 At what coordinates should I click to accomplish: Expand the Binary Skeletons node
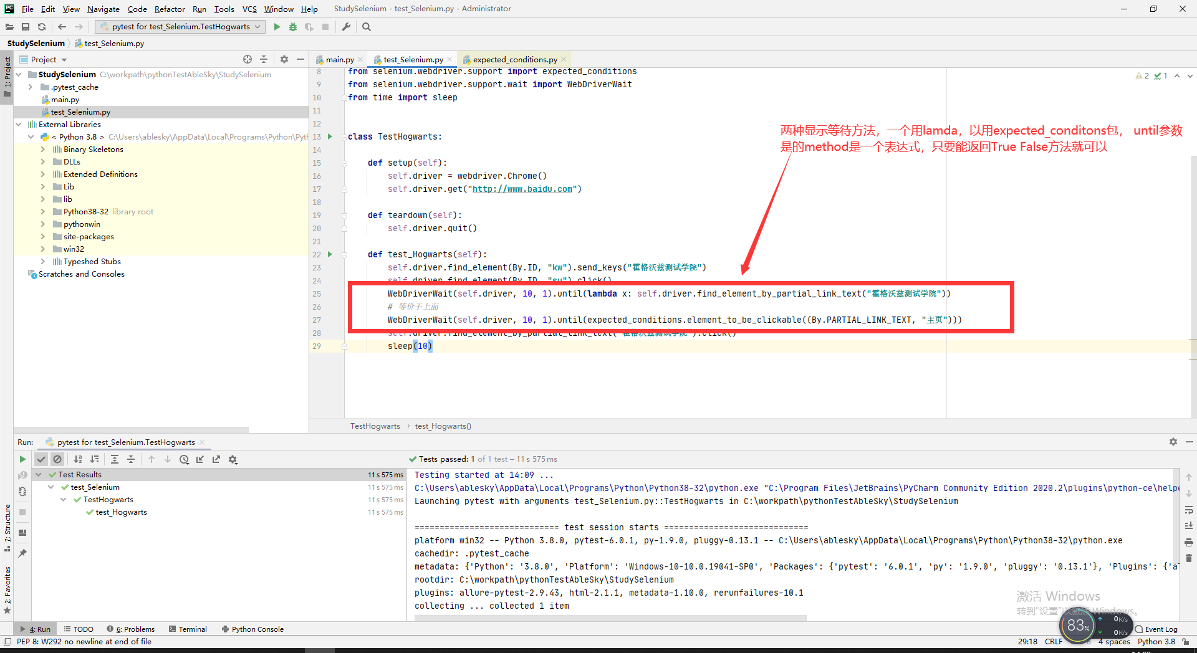click(43, 150)
